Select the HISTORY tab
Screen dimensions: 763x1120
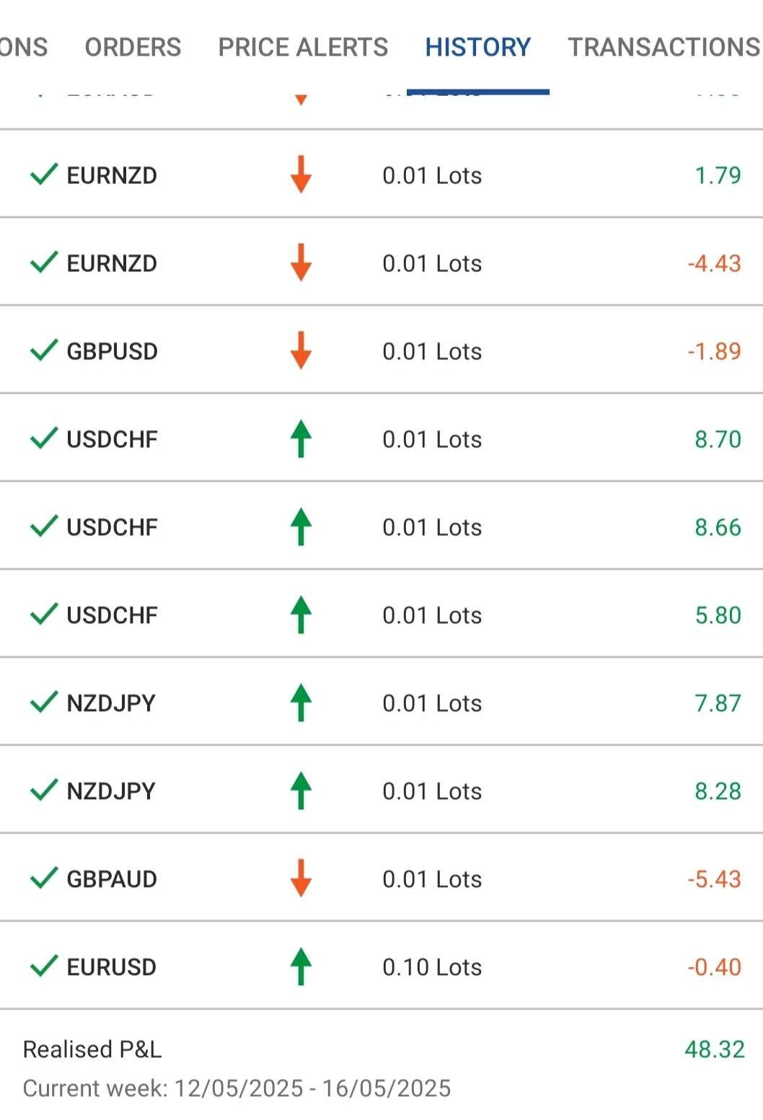coord(477,47)
